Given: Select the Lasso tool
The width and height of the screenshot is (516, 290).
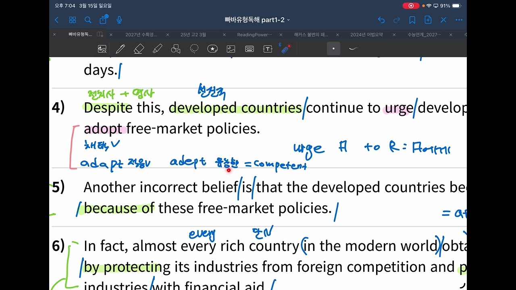Looking at the screenshot, I should pyautogui.click(x=194, y=49).
